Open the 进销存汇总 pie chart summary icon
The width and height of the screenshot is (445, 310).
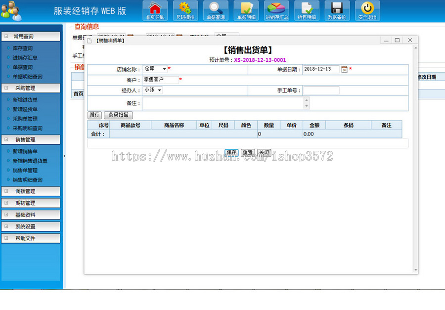pos(276,10)
